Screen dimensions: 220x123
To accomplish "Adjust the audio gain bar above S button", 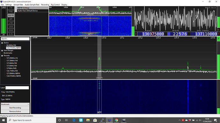I will click(218, 17).
